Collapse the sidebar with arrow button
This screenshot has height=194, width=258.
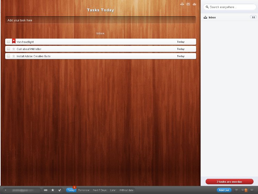point(252,190)
